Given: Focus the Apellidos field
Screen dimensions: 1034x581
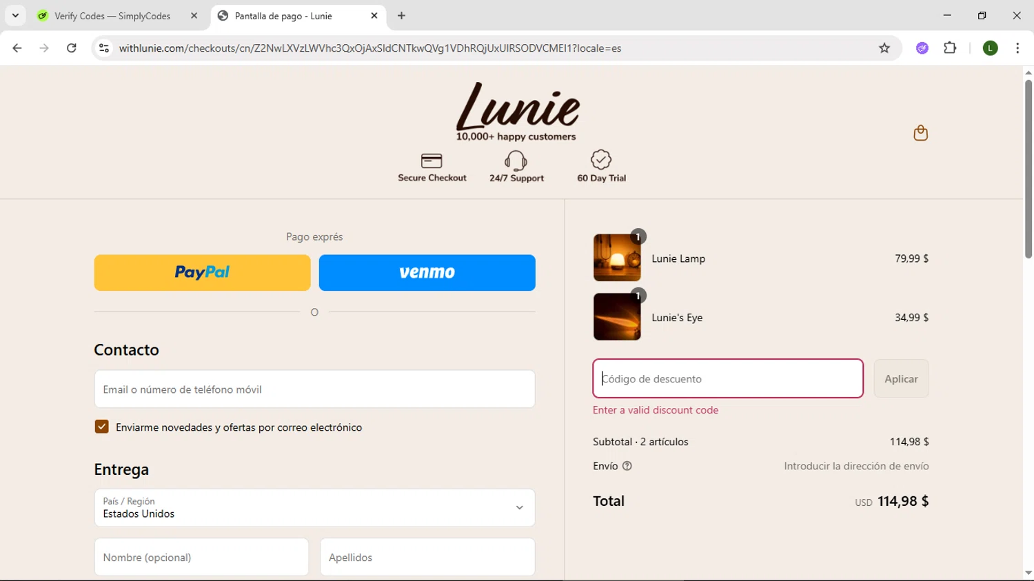Looking at the screenshot, I should pos(427,557).
